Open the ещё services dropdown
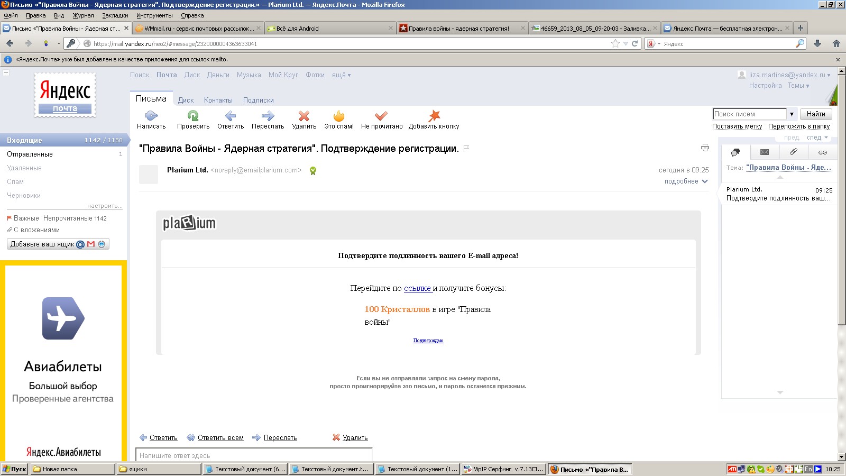This screenshot has height=476, width=846. click(x=342, y=75)
